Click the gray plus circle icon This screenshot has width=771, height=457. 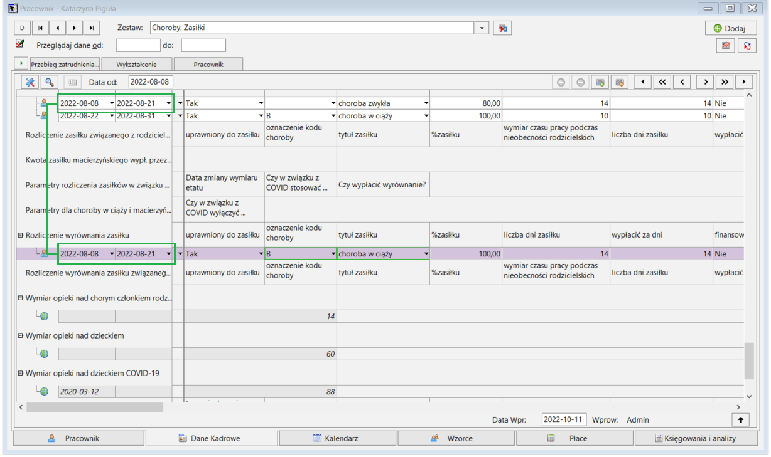tap(561, 82)
